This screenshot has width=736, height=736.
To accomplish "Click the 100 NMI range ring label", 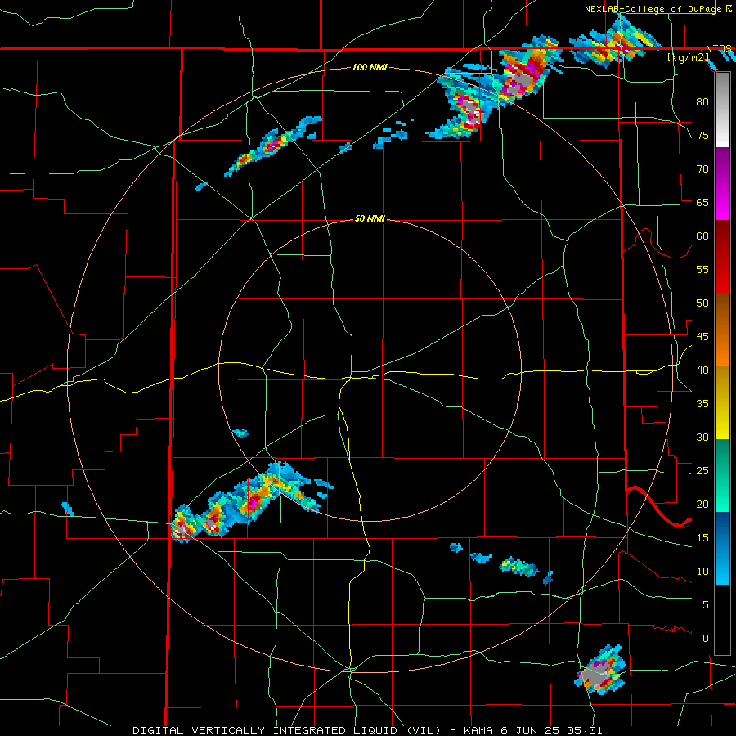I will coord(370,67).
